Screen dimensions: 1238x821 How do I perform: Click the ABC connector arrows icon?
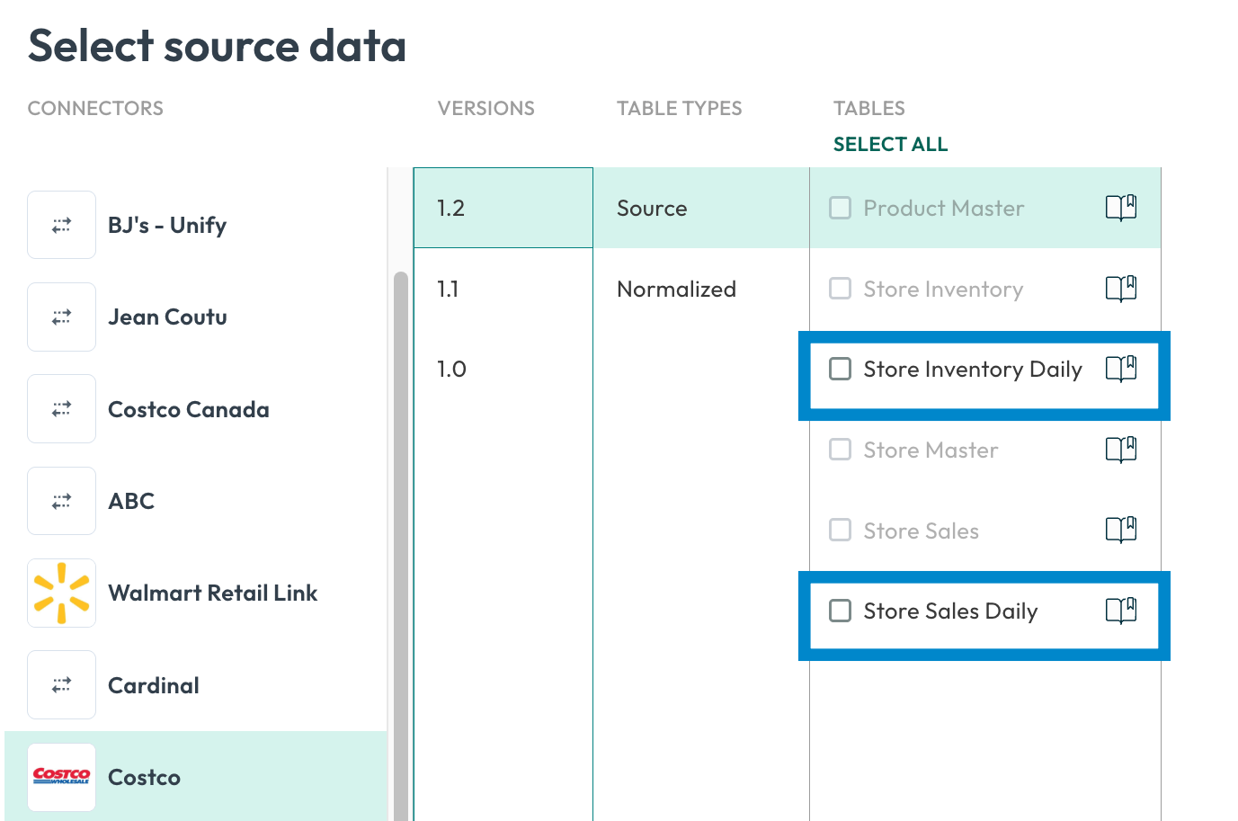(x=61, y=501)
